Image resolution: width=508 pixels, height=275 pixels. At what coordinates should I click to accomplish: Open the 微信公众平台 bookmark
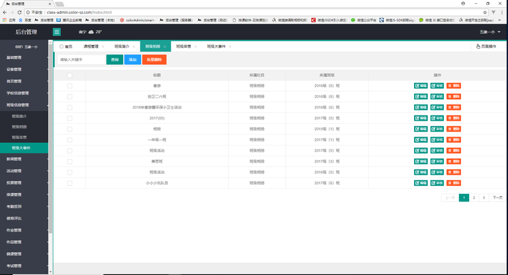point(363,20)
